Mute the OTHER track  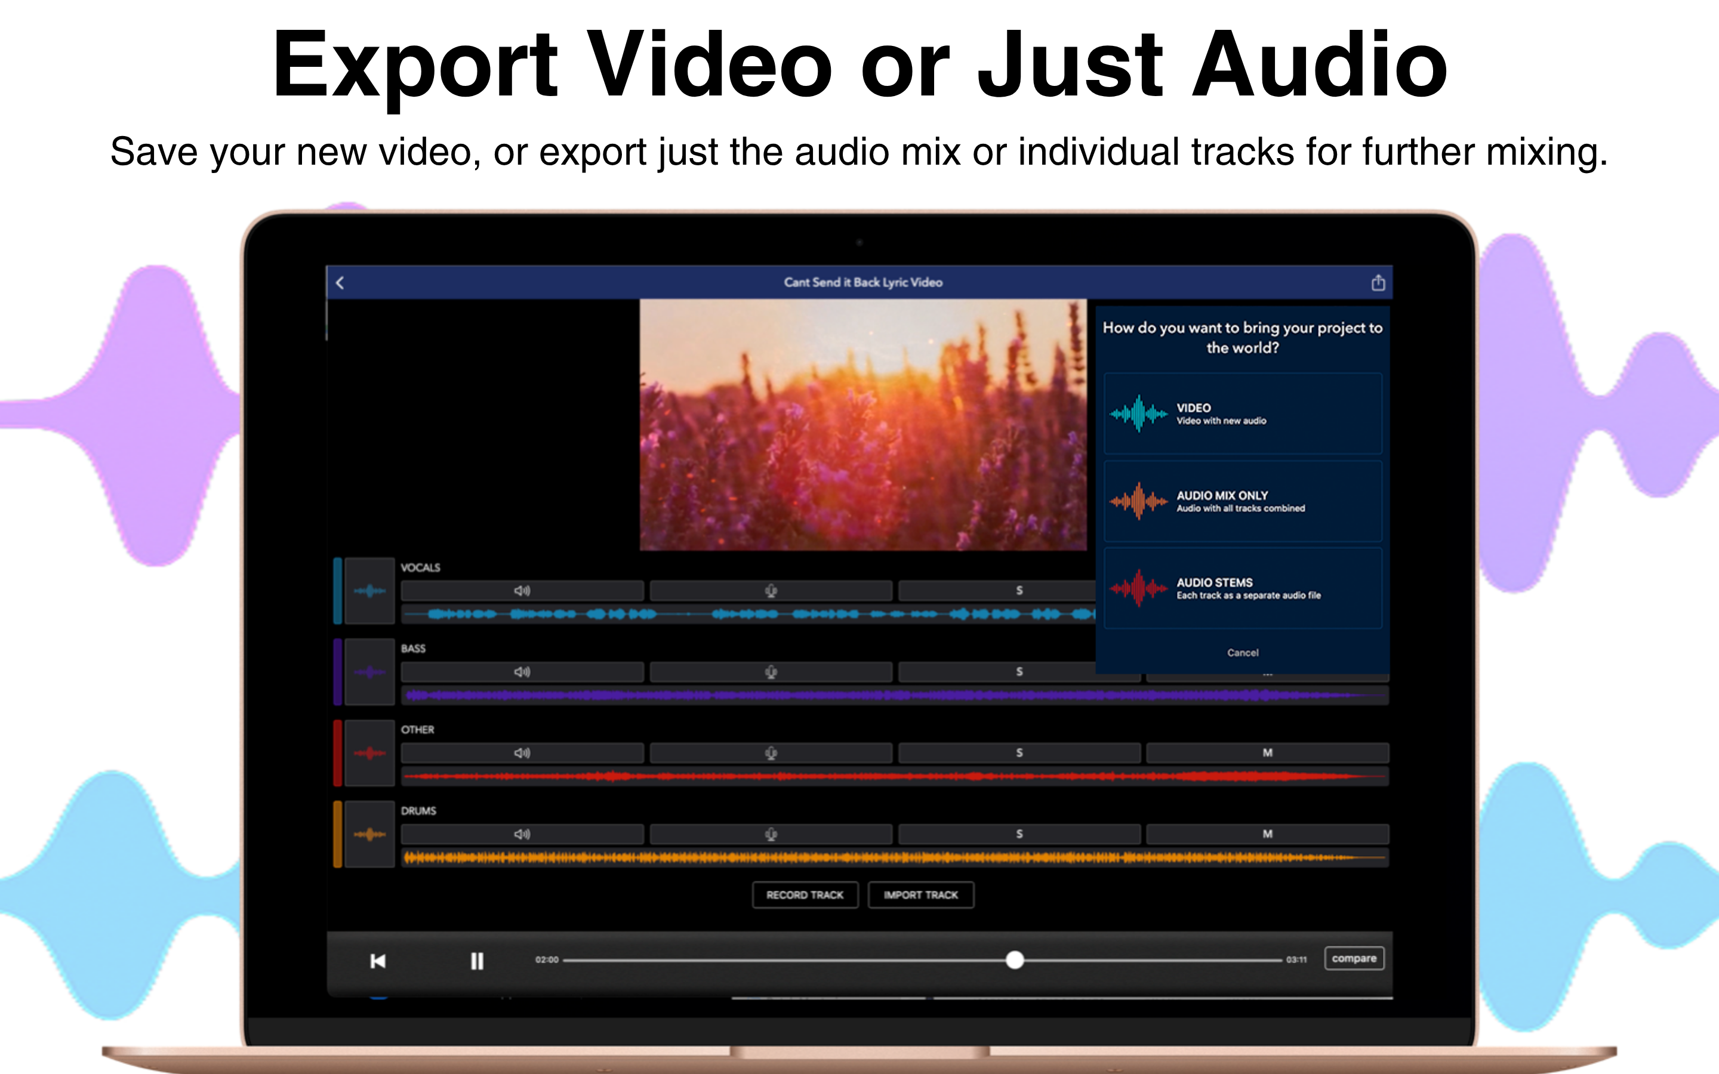pyautogui.click(x=1267, y=753)
